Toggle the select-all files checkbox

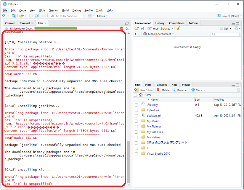135,95
